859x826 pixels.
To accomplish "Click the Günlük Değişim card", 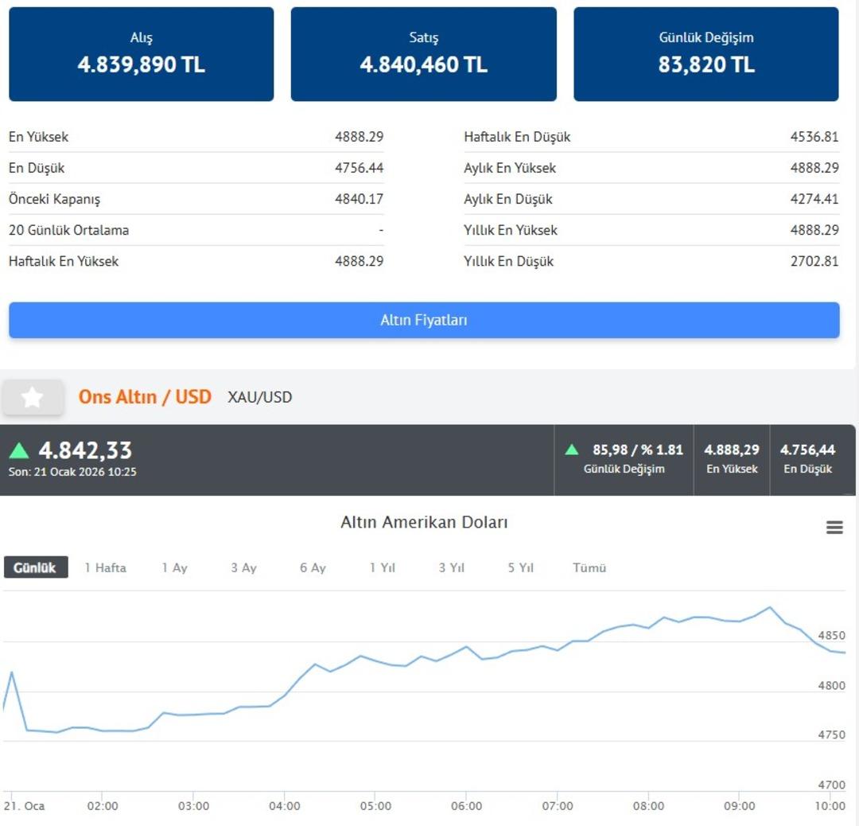I will tap(705, 54).
